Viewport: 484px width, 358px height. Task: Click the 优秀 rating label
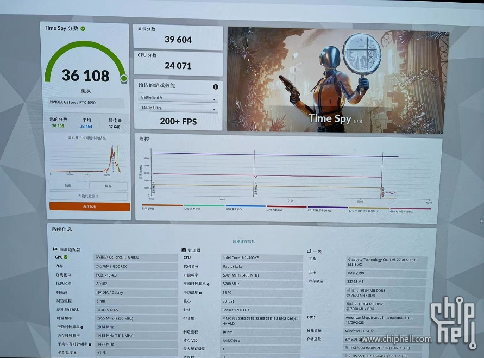(x=86, y=91)
